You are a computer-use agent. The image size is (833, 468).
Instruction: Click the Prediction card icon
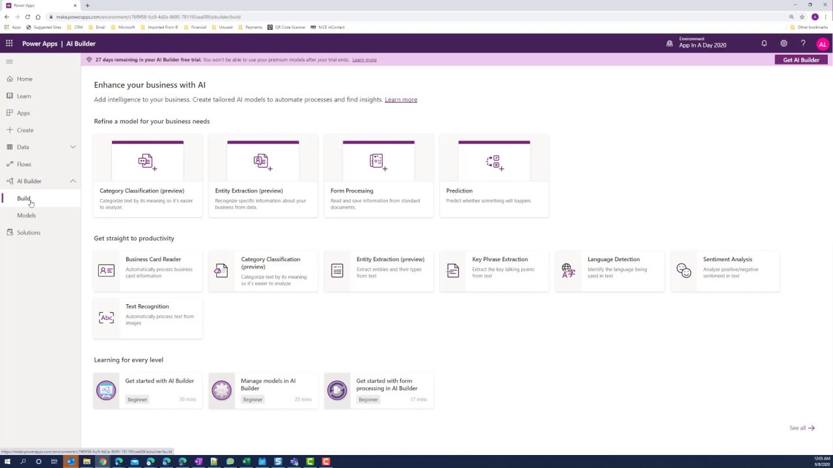click(494, 162)
